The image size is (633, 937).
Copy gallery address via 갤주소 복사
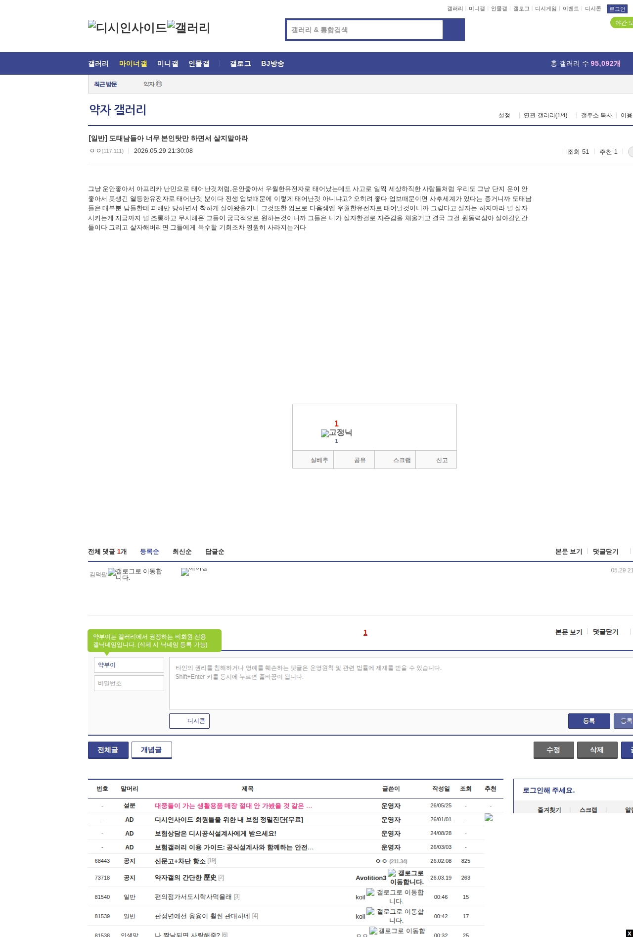(x=596, y=115)
